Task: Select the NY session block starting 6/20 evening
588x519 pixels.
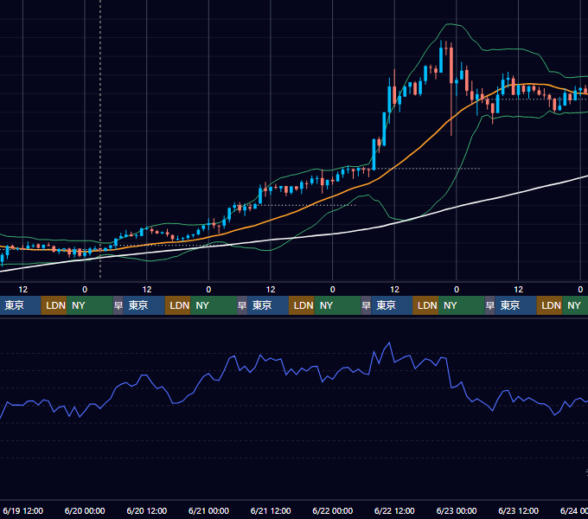Action: (x=214, y=305)
